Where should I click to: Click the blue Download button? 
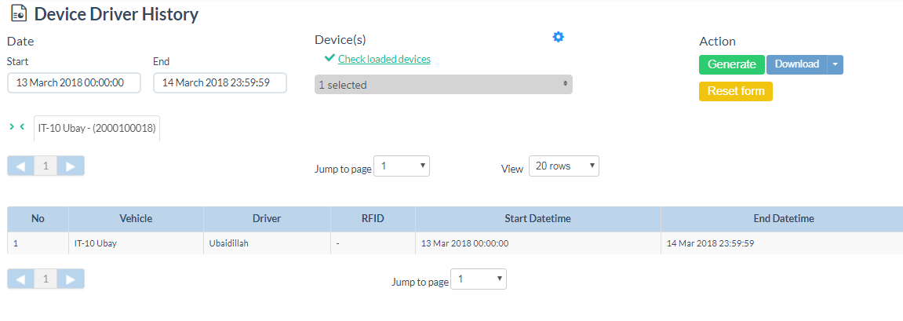[796, 64]
